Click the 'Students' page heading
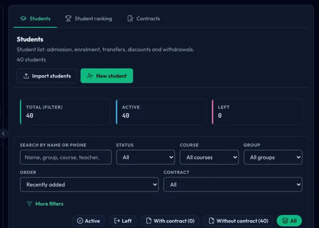Screen dimensions: 319x228 tap(30, 39)
